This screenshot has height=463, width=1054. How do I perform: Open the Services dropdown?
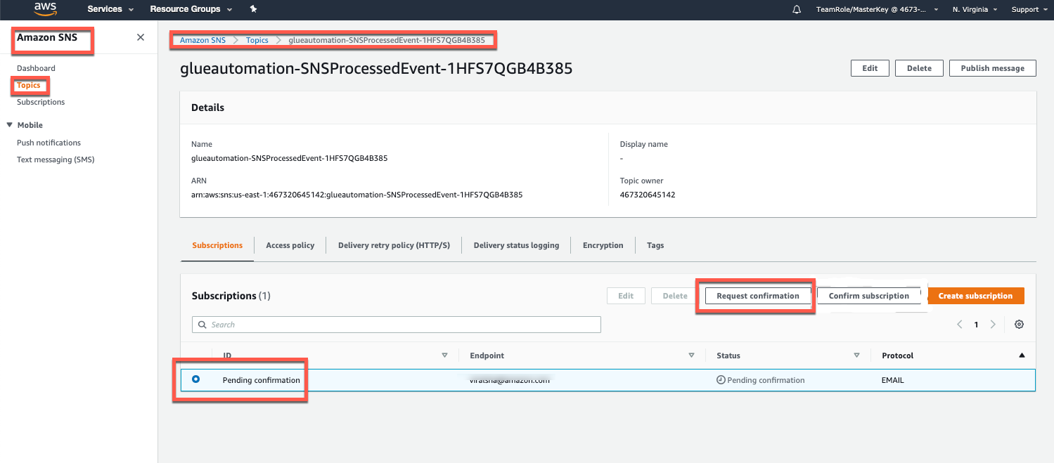click(x=110, y=9)
